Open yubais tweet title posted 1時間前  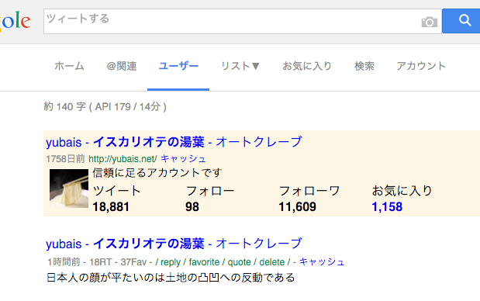pyautogui.click(x=174, y=244)
